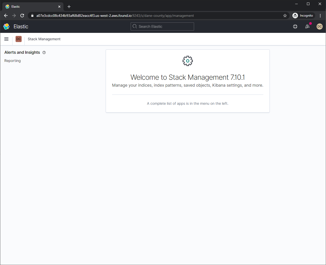Click the 'A complete list of apps' note

pos(188,103)
